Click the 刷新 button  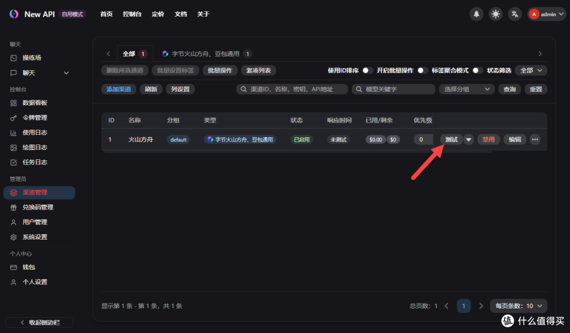click(x=151, y=89)
